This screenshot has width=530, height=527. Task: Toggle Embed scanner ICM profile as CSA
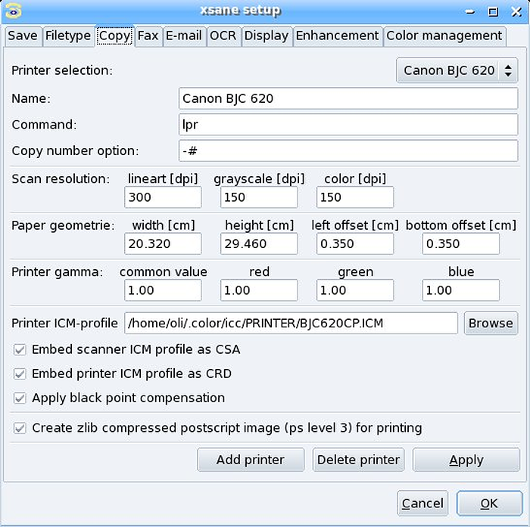20,350
